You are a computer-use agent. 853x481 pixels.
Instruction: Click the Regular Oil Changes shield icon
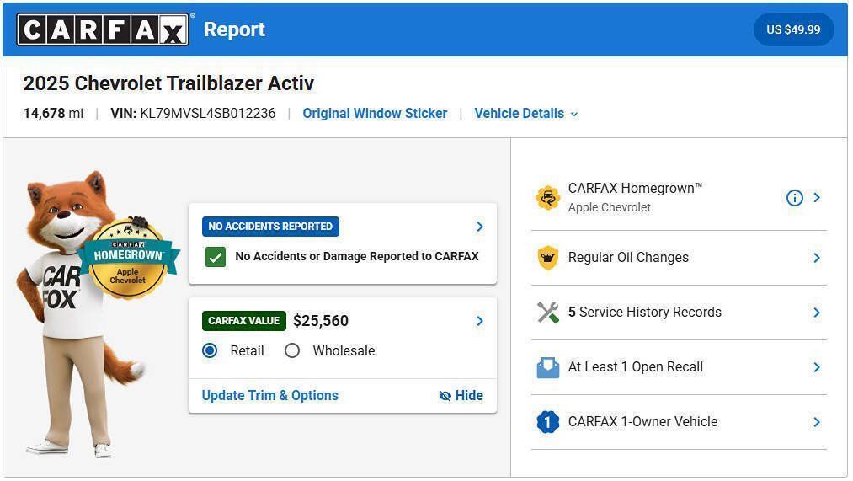pyautogui.click(x=548, y=258)
